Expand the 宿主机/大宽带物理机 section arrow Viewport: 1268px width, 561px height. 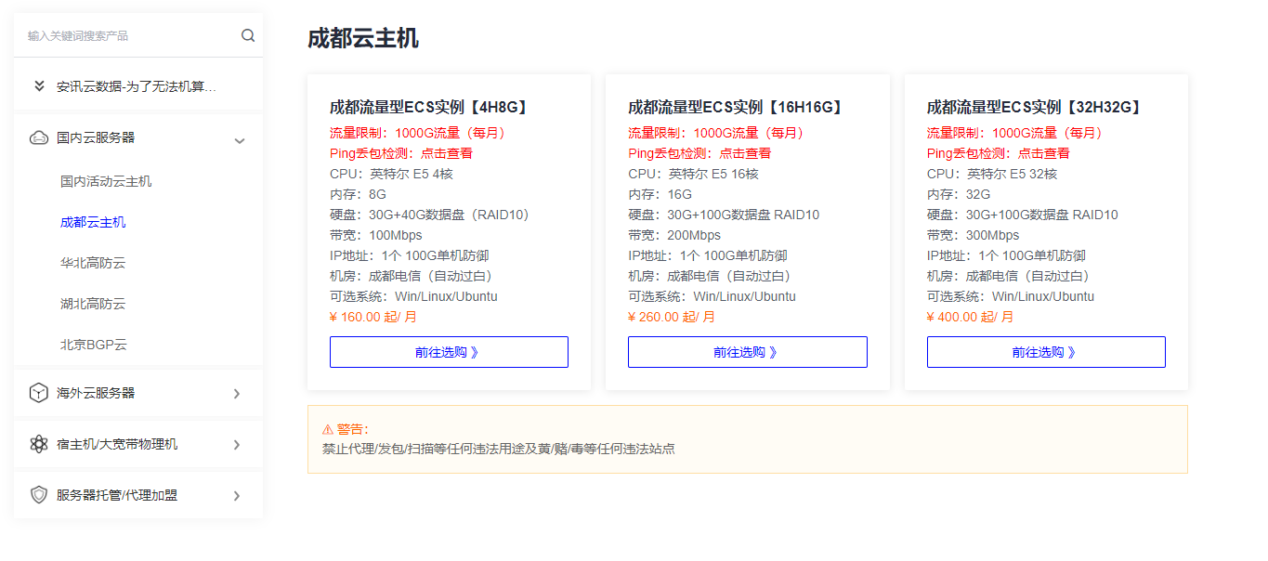tap(237, 445)
